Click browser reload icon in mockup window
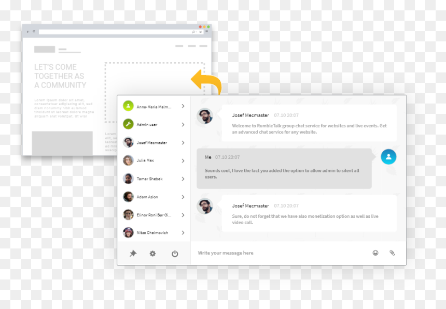The image size is (446, 309). pyautogui.click(x=34, y=32)
